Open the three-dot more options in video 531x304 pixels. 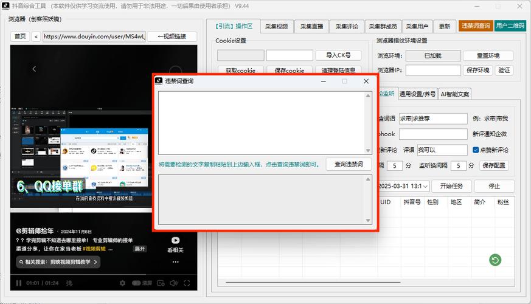175,262
